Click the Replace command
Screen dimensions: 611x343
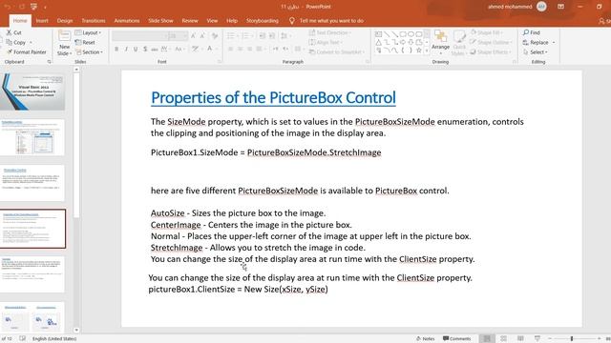coord(538,42)
